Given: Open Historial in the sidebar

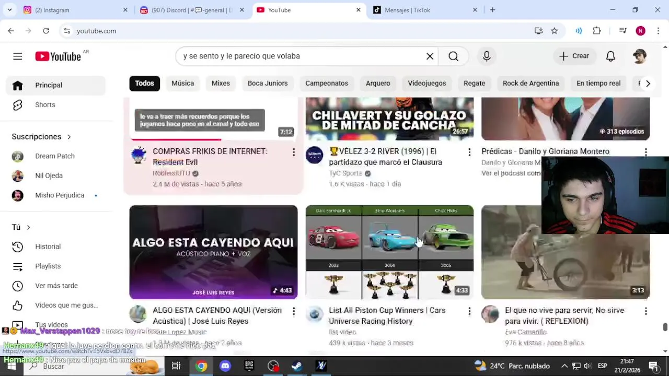Looking at the screenshot, I should (x=56, y=246).
